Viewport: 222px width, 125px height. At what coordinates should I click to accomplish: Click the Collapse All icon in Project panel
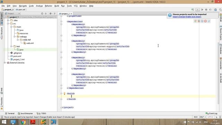pyautogui.click(x=46, y=14)
